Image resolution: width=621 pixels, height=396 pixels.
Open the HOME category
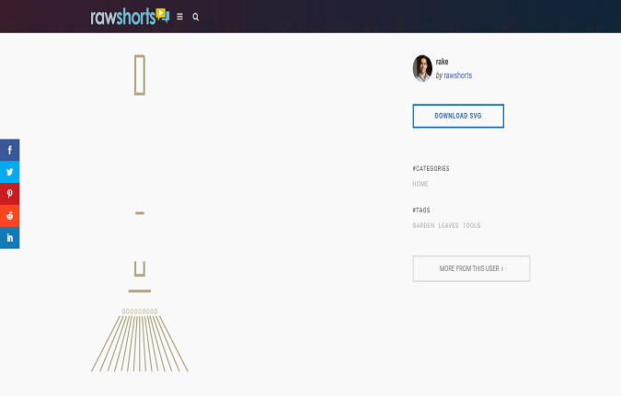coord(420,184)
